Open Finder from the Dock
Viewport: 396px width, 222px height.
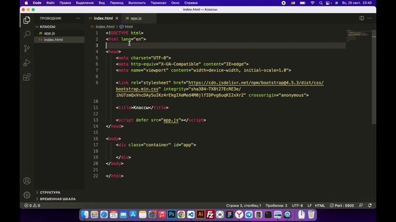click(x=85, y=215)
